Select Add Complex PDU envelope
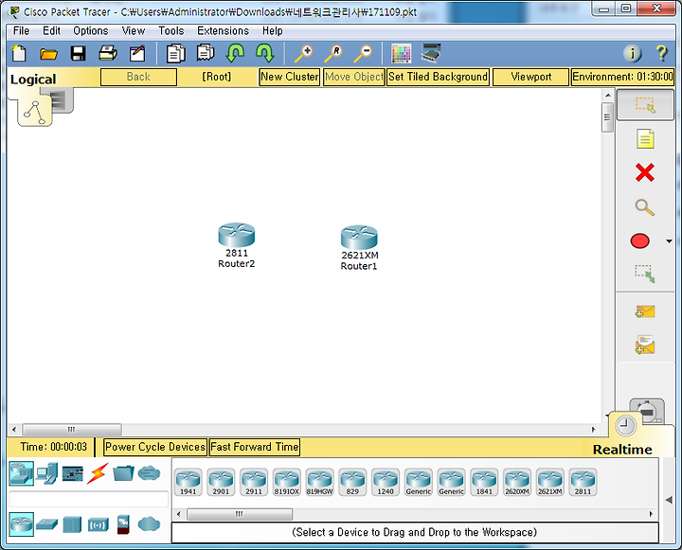The width and height of the screenshot is (682, 550). click(645, 345)
